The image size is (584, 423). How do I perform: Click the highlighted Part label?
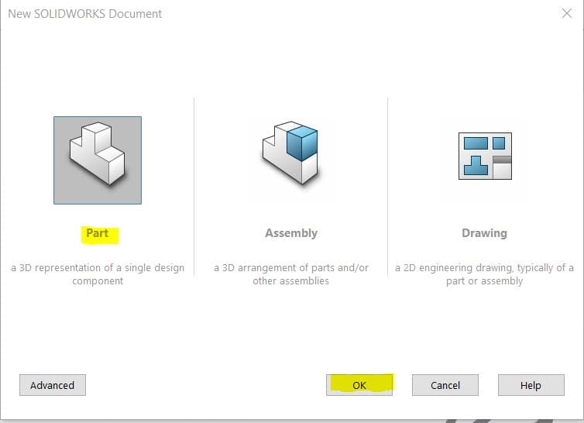tap(98, 232)
